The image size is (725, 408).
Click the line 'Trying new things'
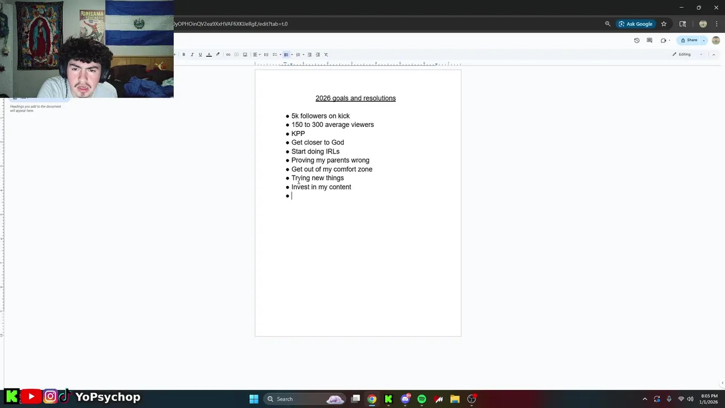pos(318,178)
